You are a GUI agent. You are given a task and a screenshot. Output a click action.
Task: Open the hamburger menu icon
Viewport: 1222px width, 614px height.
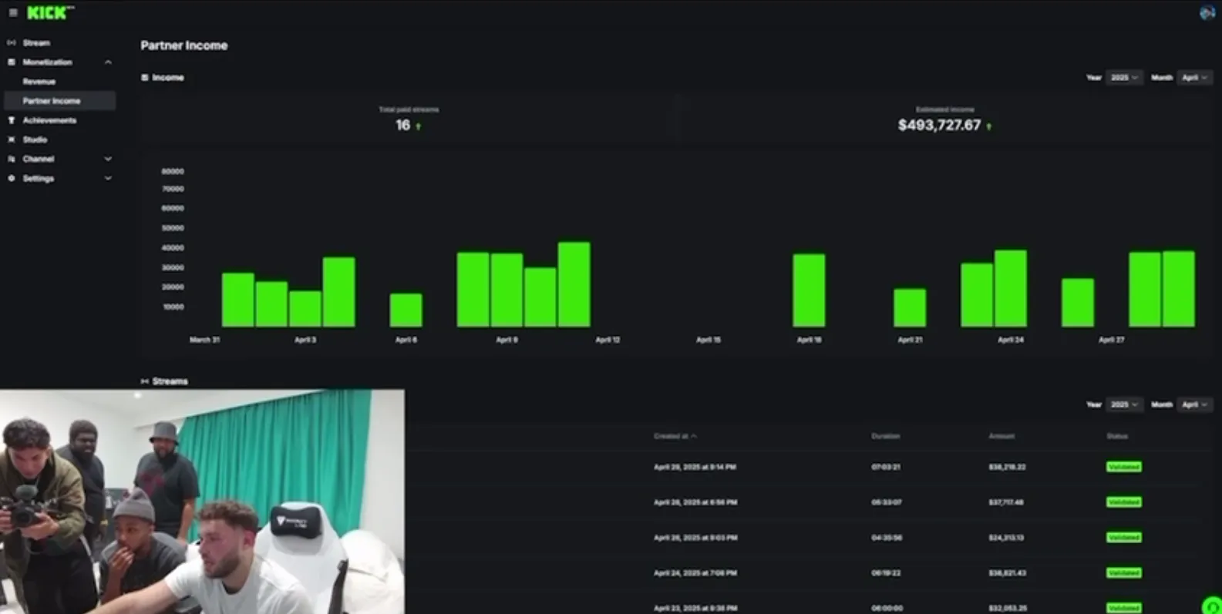click(x=13, y=13)
